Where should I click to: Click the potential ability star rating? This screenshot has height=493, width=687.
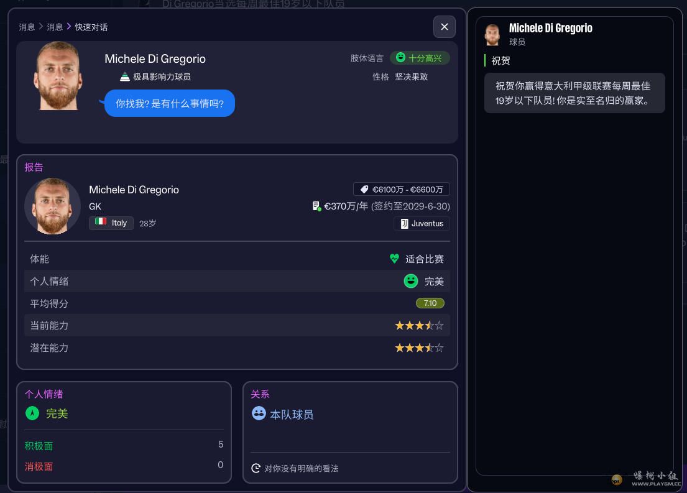click(x=419, y=348)
